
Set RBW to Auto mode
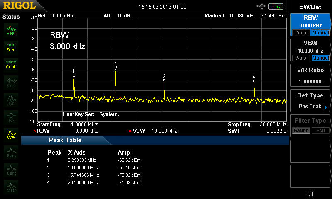[301, 33]
